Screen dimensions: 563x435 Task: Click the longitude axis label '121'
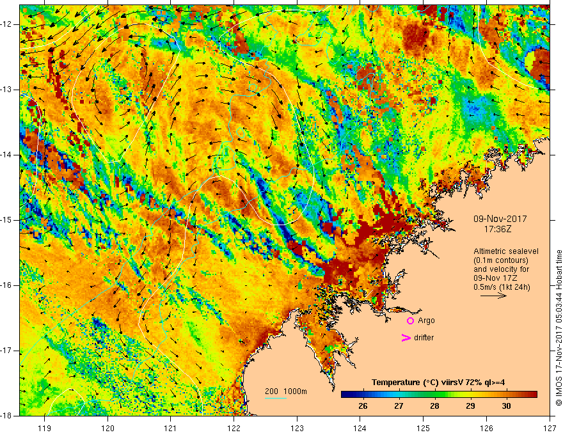[x=171, y=428]
